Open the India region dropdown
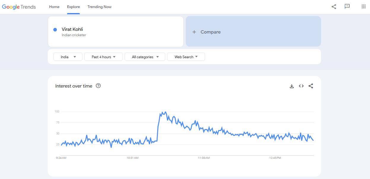This screenshot has height=179, width=370. pos(68,57)
